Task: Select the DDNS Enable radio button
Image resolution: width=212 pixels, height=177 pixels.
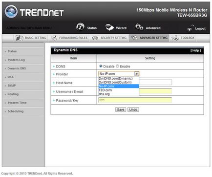Action: point(117,66)
